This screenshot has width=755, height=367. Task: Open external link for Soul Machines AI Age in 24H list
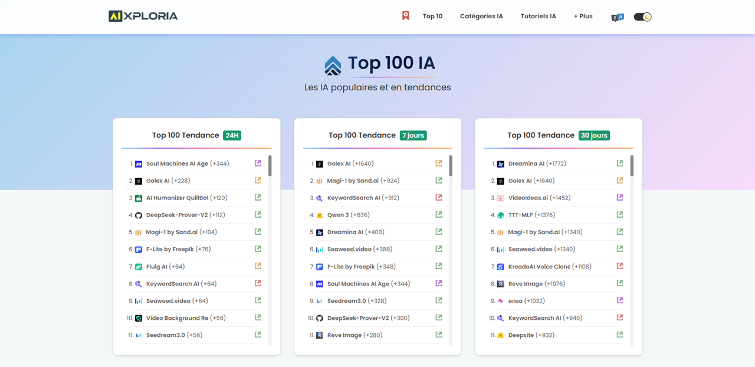pyautogui.click(x=258, y=163)
